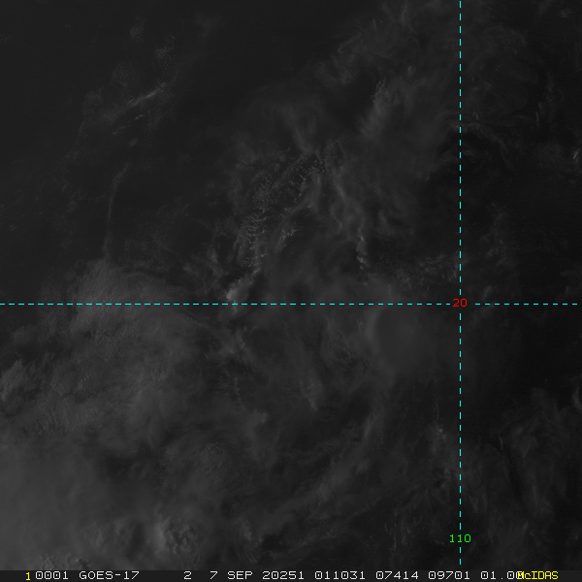Click the 20251 year-day value

283,575
